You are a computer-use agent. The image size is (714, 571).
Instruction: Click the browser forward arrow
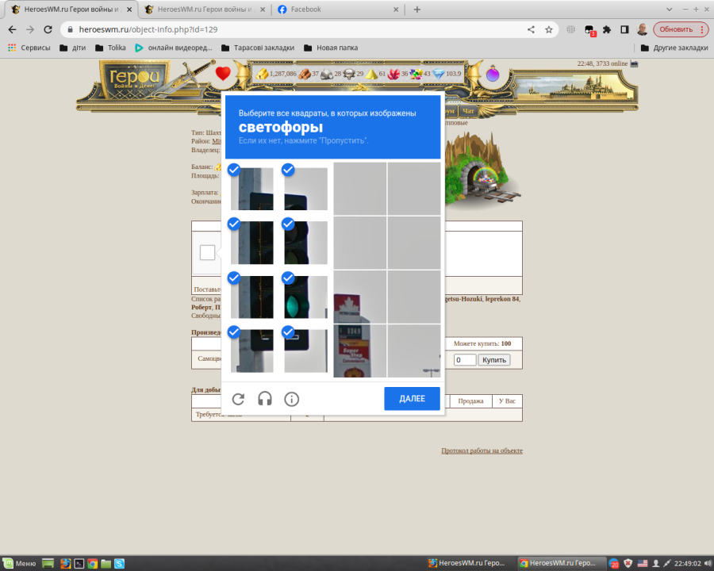point(30,29)
